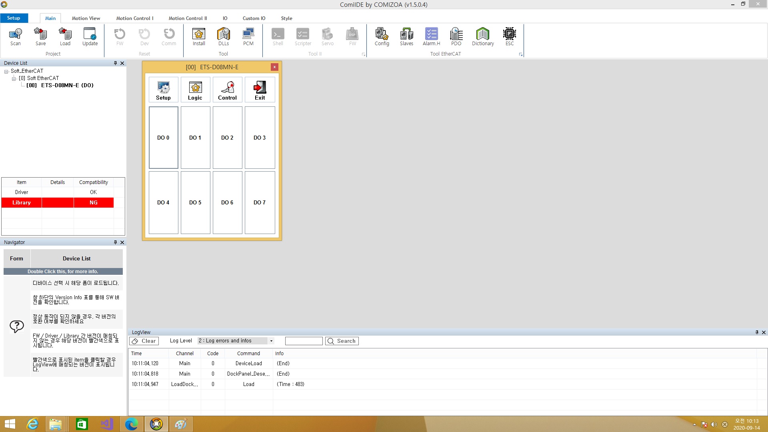
Task: Open the Install tool
Action: pyautogui.click(x=199, y=37)
